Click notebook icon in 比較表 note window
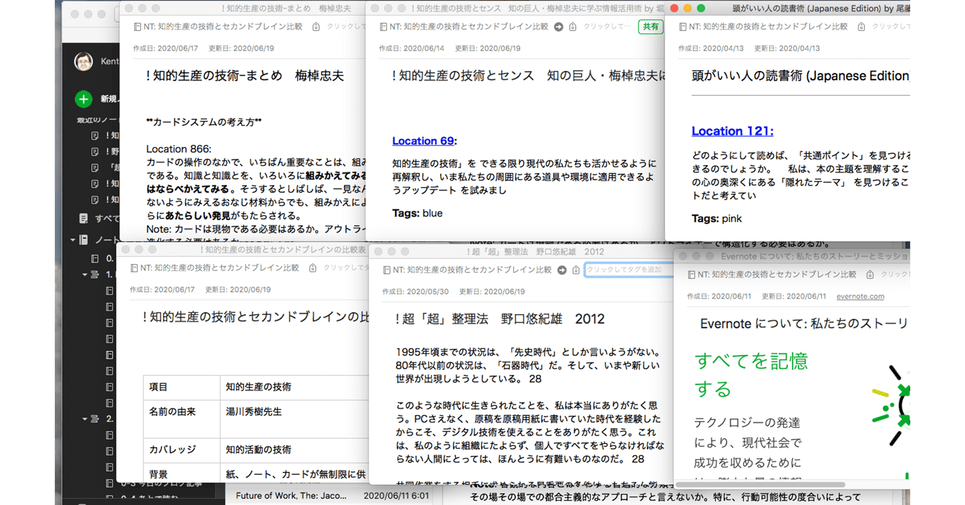This screenshot has height=505, width=965. point(134,268)
